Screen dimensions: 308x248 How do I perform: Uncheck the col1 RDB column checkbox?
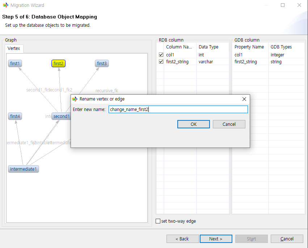161,55
